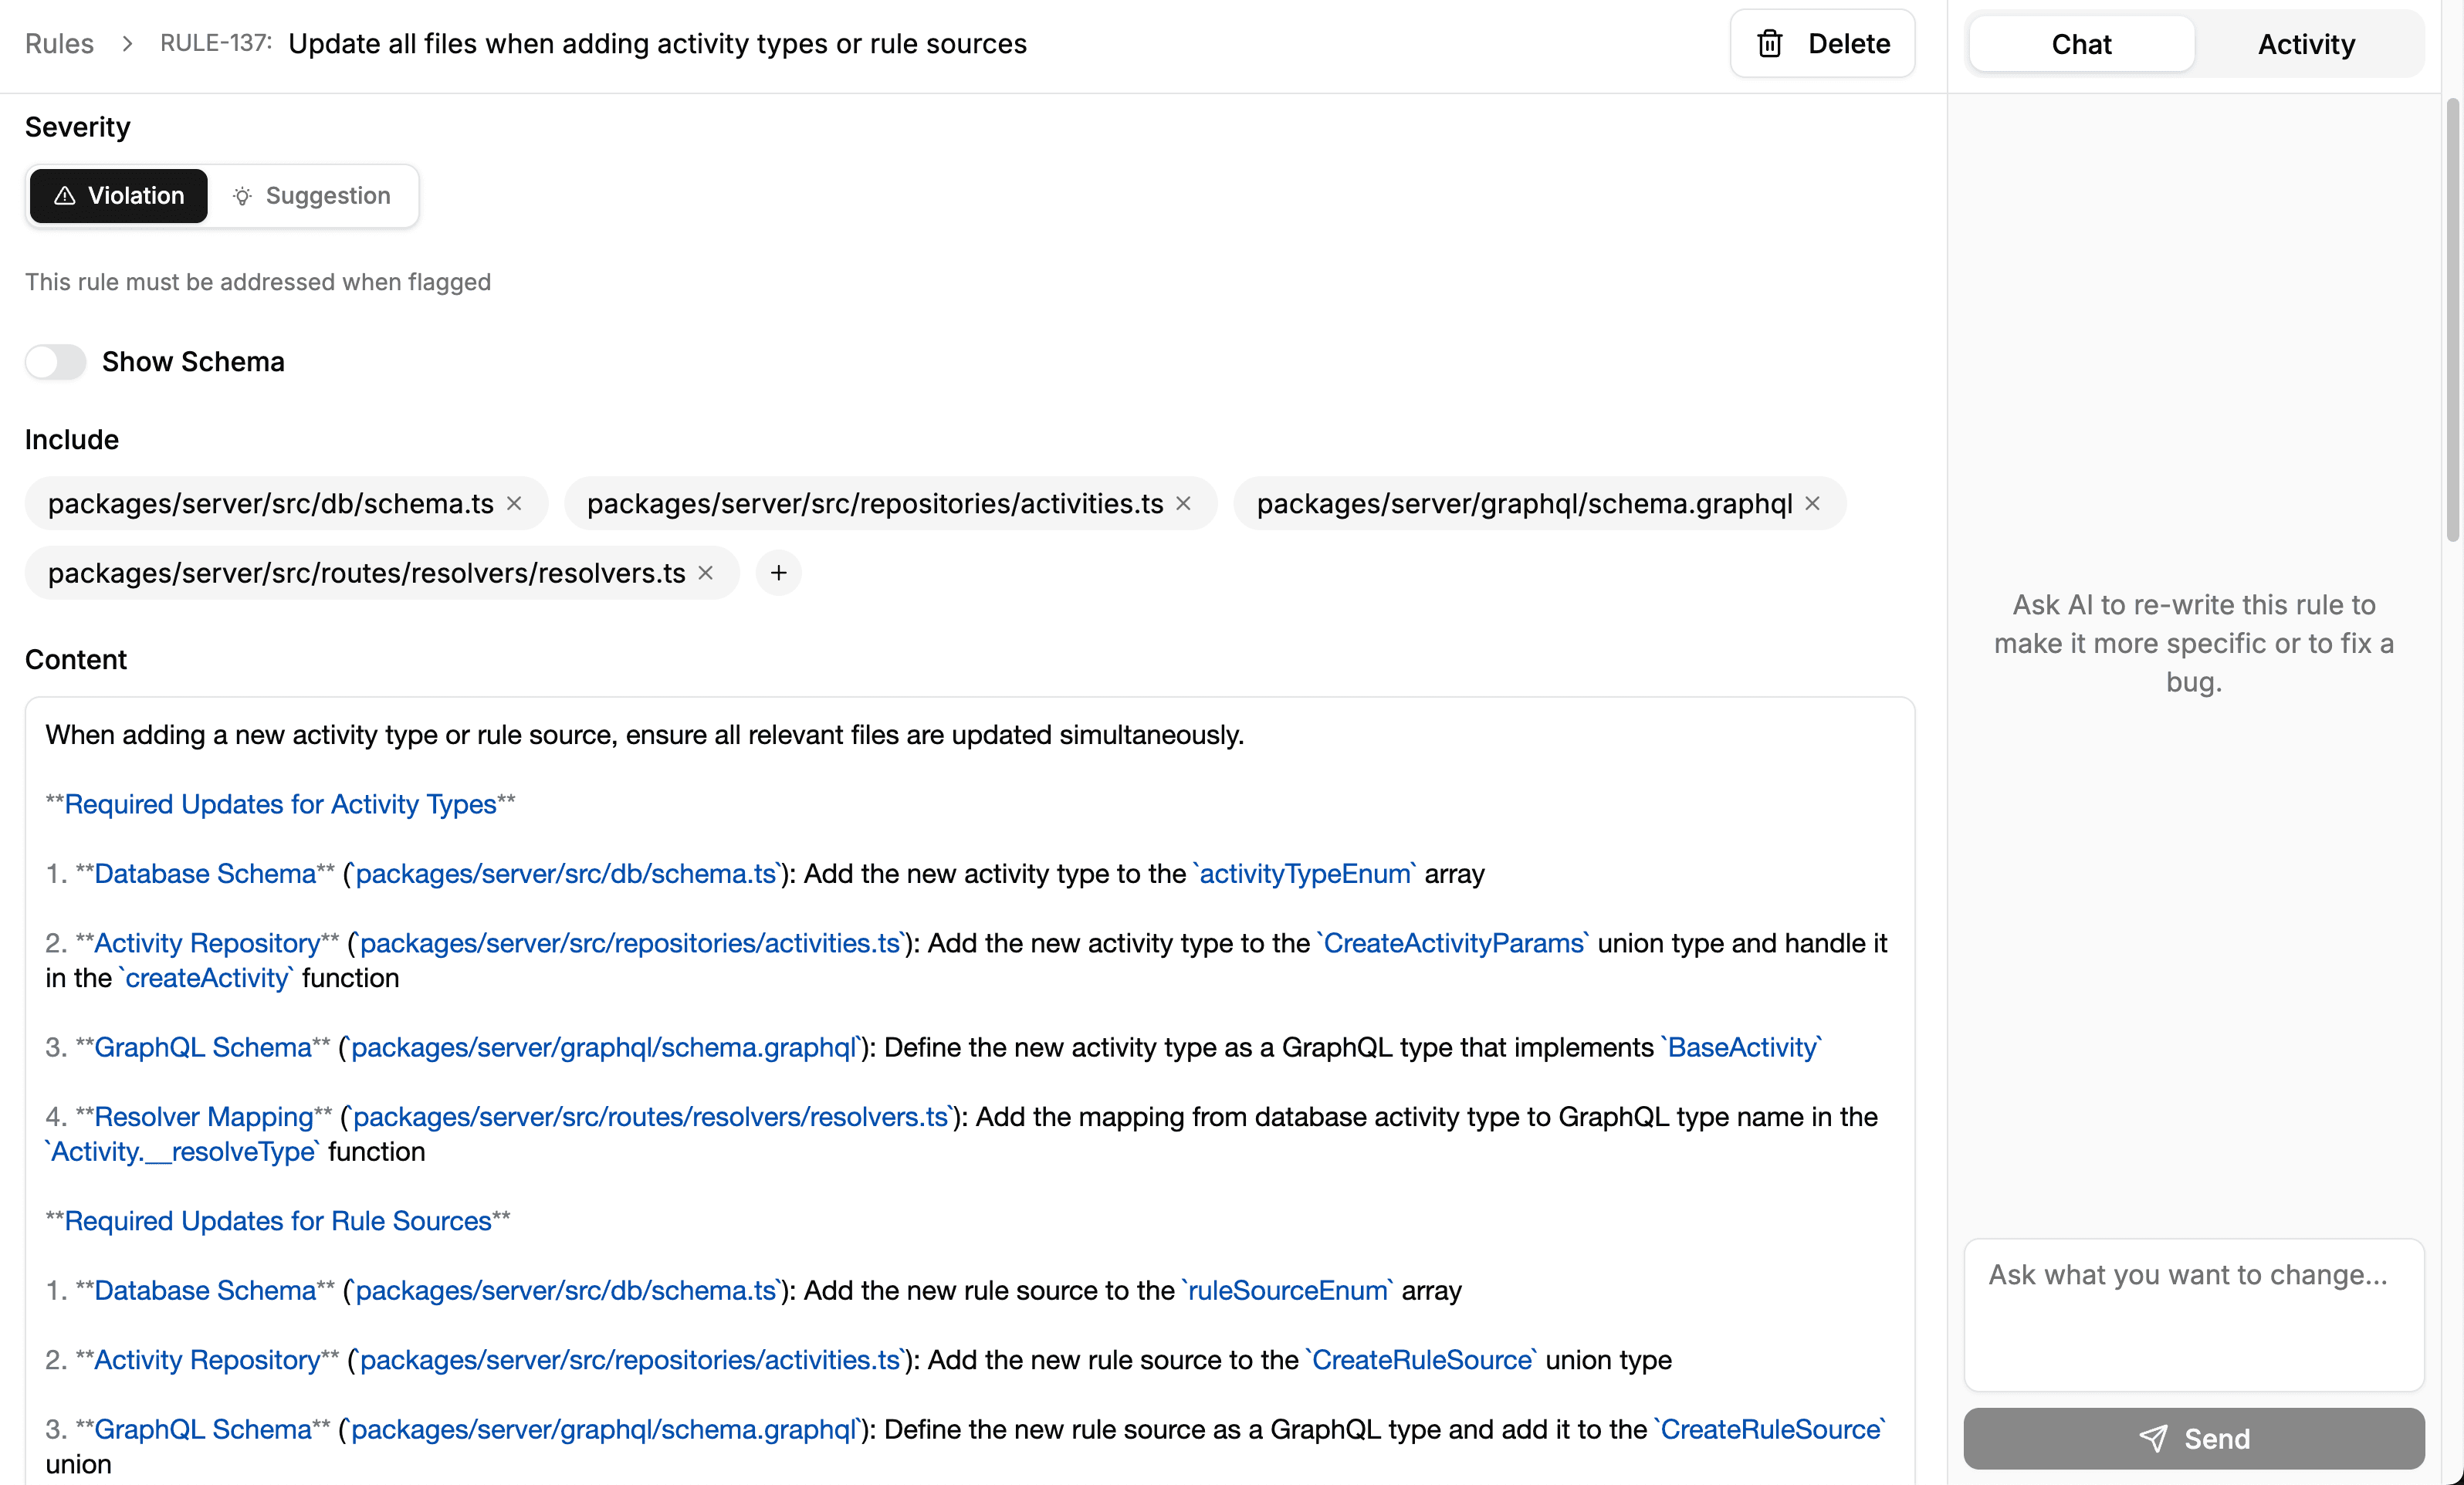Click the trash icon on the Delete button
The height and width of the screenshot is (1485, 2464).
[1769, 43]
